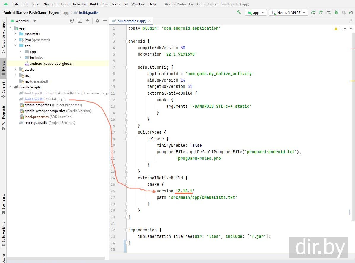Toggle code folding at android block
This screenshot has height=263, width=355.
(x=126, y=41)
